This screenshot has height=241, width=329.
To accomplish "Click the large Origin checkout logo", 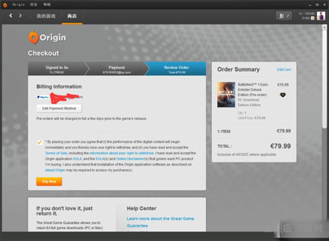I will pos(47,38).
